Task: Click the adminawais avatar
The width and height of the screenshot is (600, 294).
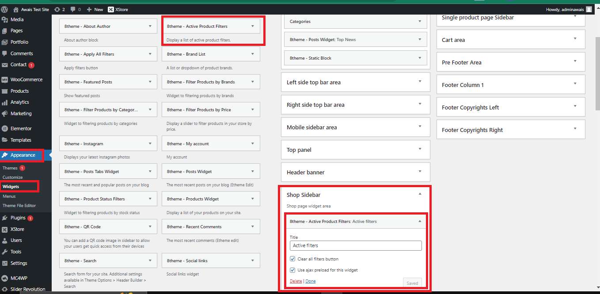Action: click(x=589, y=9)
